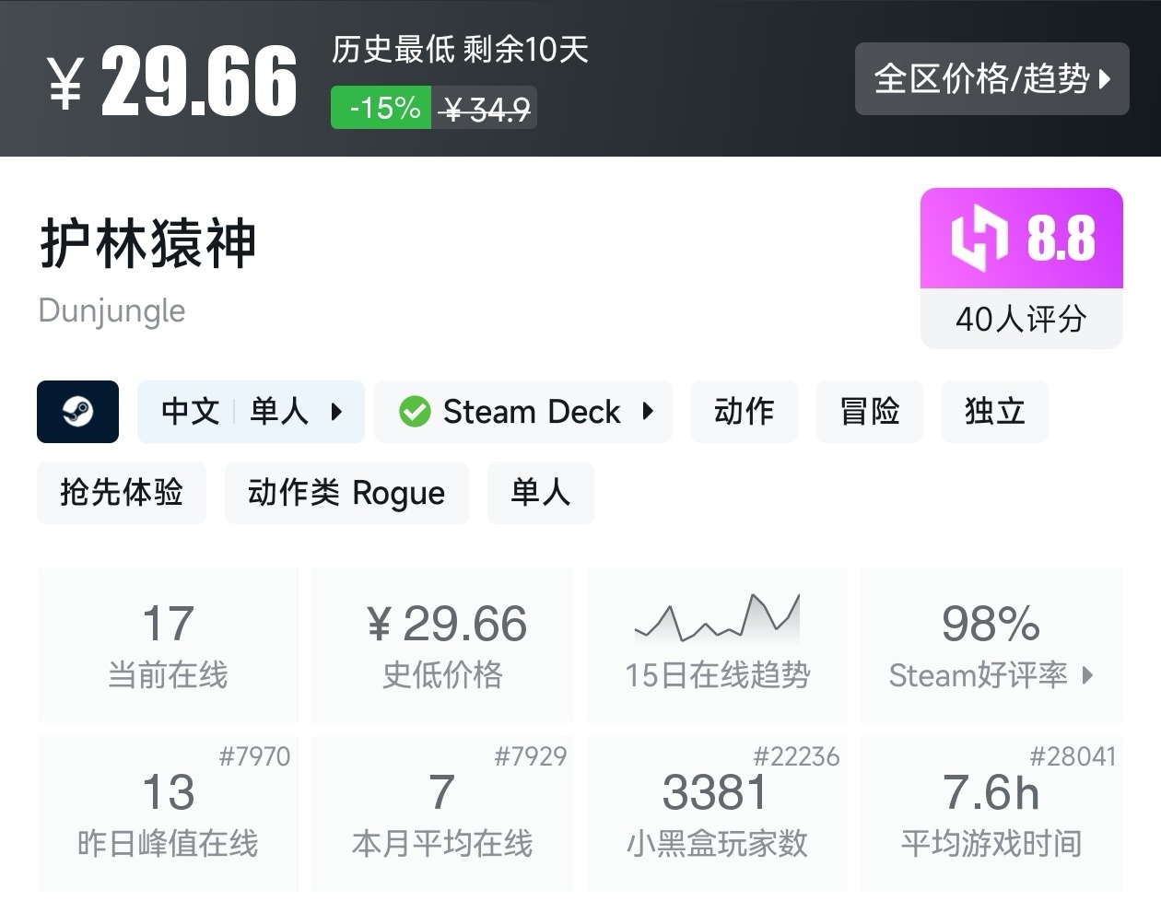View the 40人评分 rating count
This screenshot has height=901, width=1161.
pos(1021,319)
